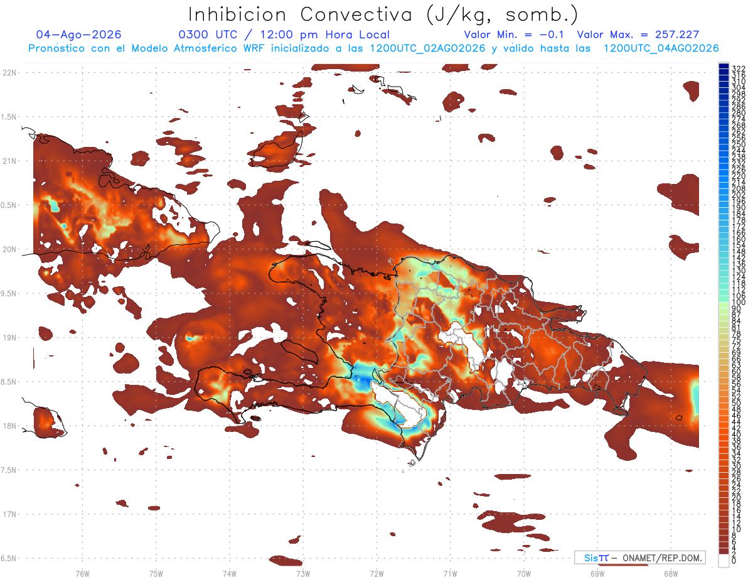Click the "SisTT - ONAMET/REP.DOM." credit box
Viewport: 753px width, 582px height.
coord(640,558)
